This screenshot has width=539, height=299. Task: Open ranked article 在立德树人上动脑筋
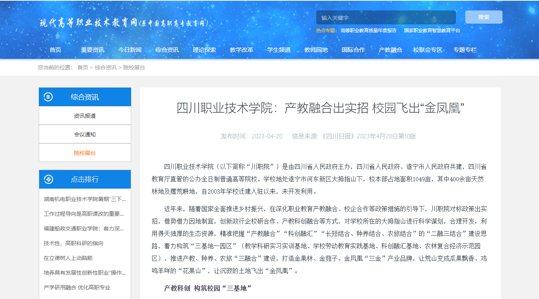pos(68,258)
